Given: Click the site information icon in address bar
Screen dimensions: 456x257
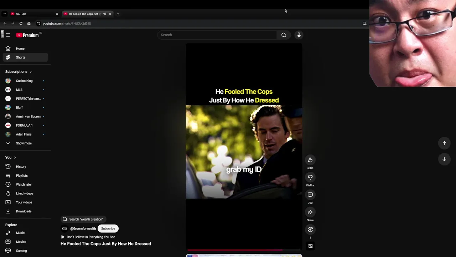Looking at the screenshot, I should pyautogui.click(x=38, y=24).
